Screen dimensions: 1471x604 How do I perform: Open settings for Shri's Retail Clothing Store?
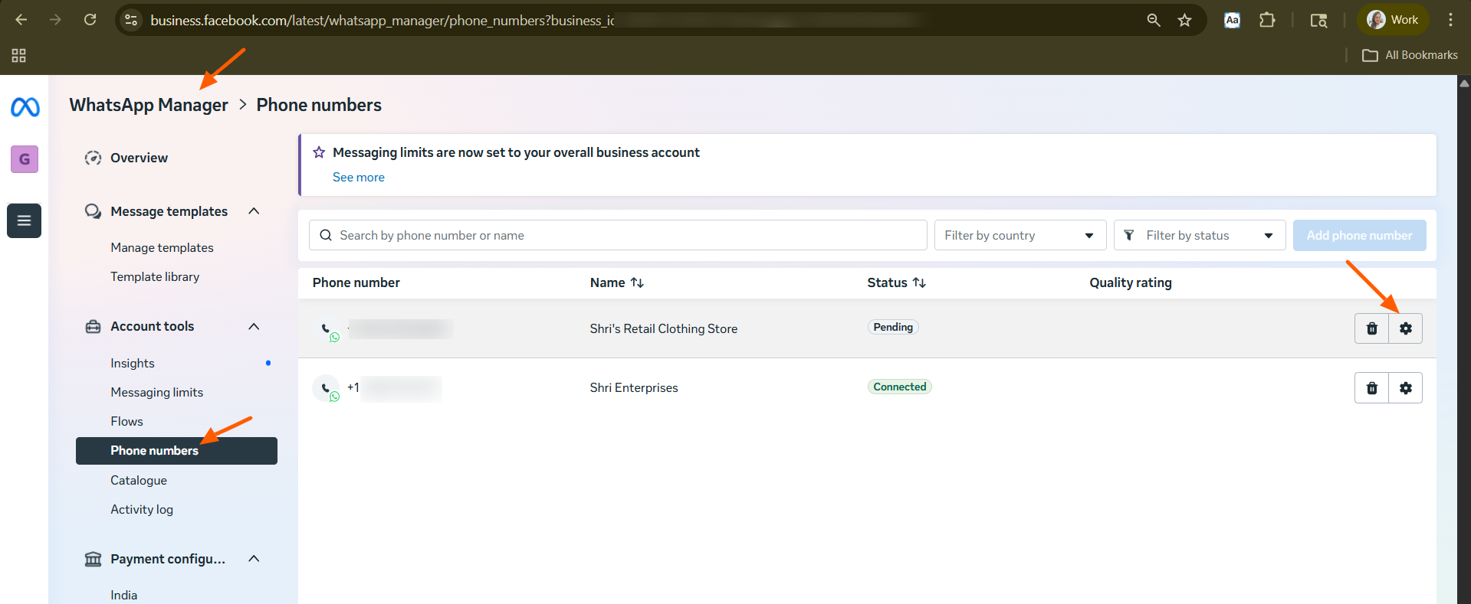(1405, 328)
